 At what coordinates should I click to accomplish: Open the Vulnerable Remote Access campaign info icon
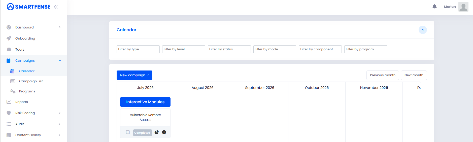[x=164, y=132]
